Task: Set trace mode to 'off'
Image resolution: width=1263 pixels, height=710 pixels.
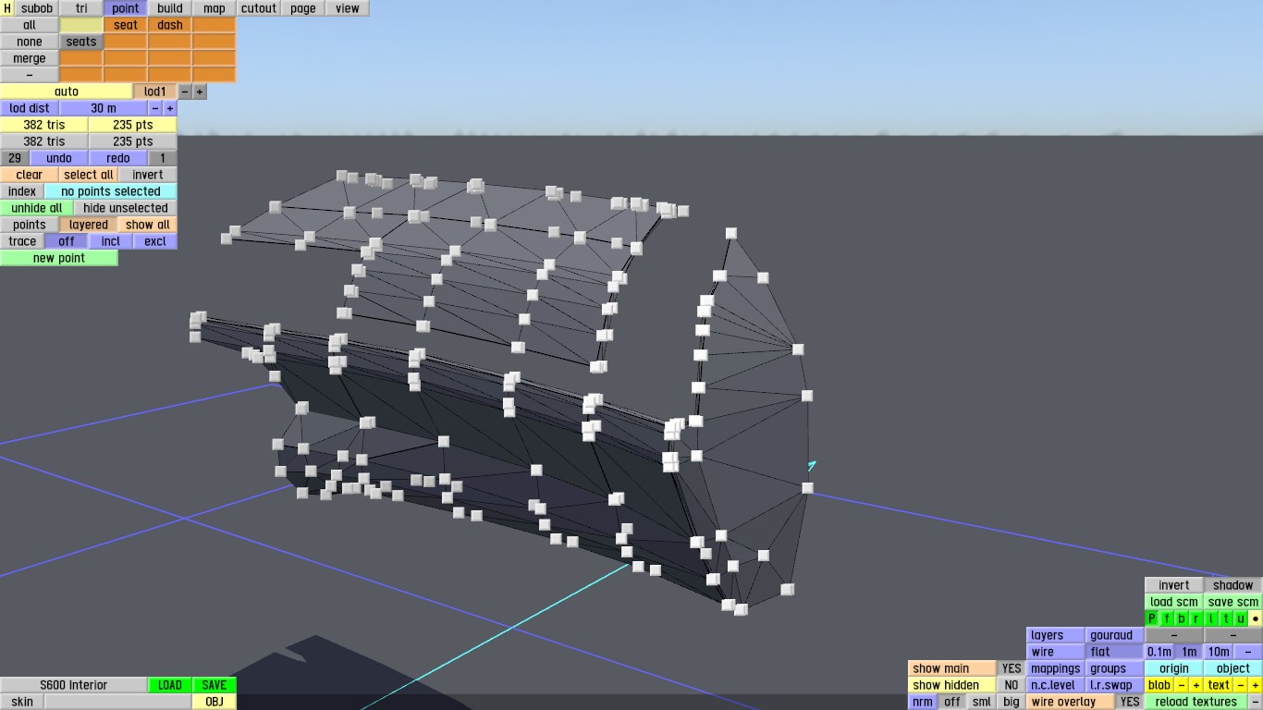Action: point(67,241)
